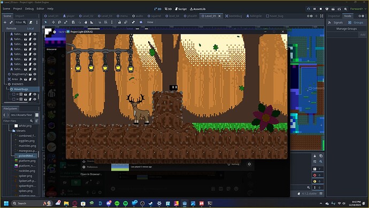The image size is (369, 208).
Task: Go back in FileSystem path history
Action: tap(4, 115)
